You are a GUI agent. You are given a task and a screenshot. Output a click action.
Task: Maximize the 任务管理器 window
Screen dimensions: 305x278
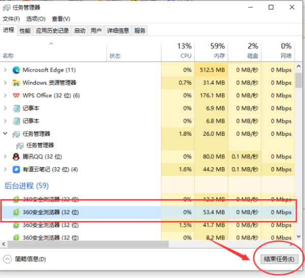[271, 8]
